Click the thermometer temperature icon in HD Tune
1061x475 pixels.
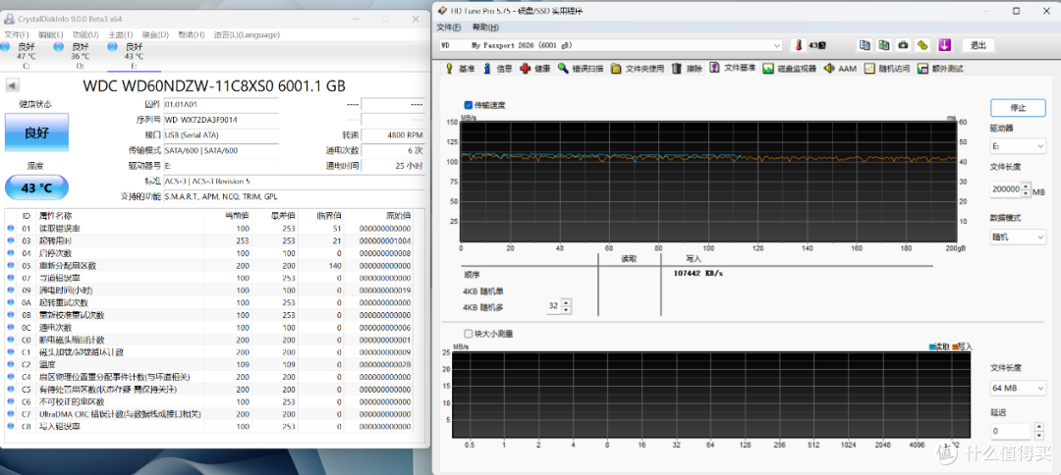(x=799, y=45)
